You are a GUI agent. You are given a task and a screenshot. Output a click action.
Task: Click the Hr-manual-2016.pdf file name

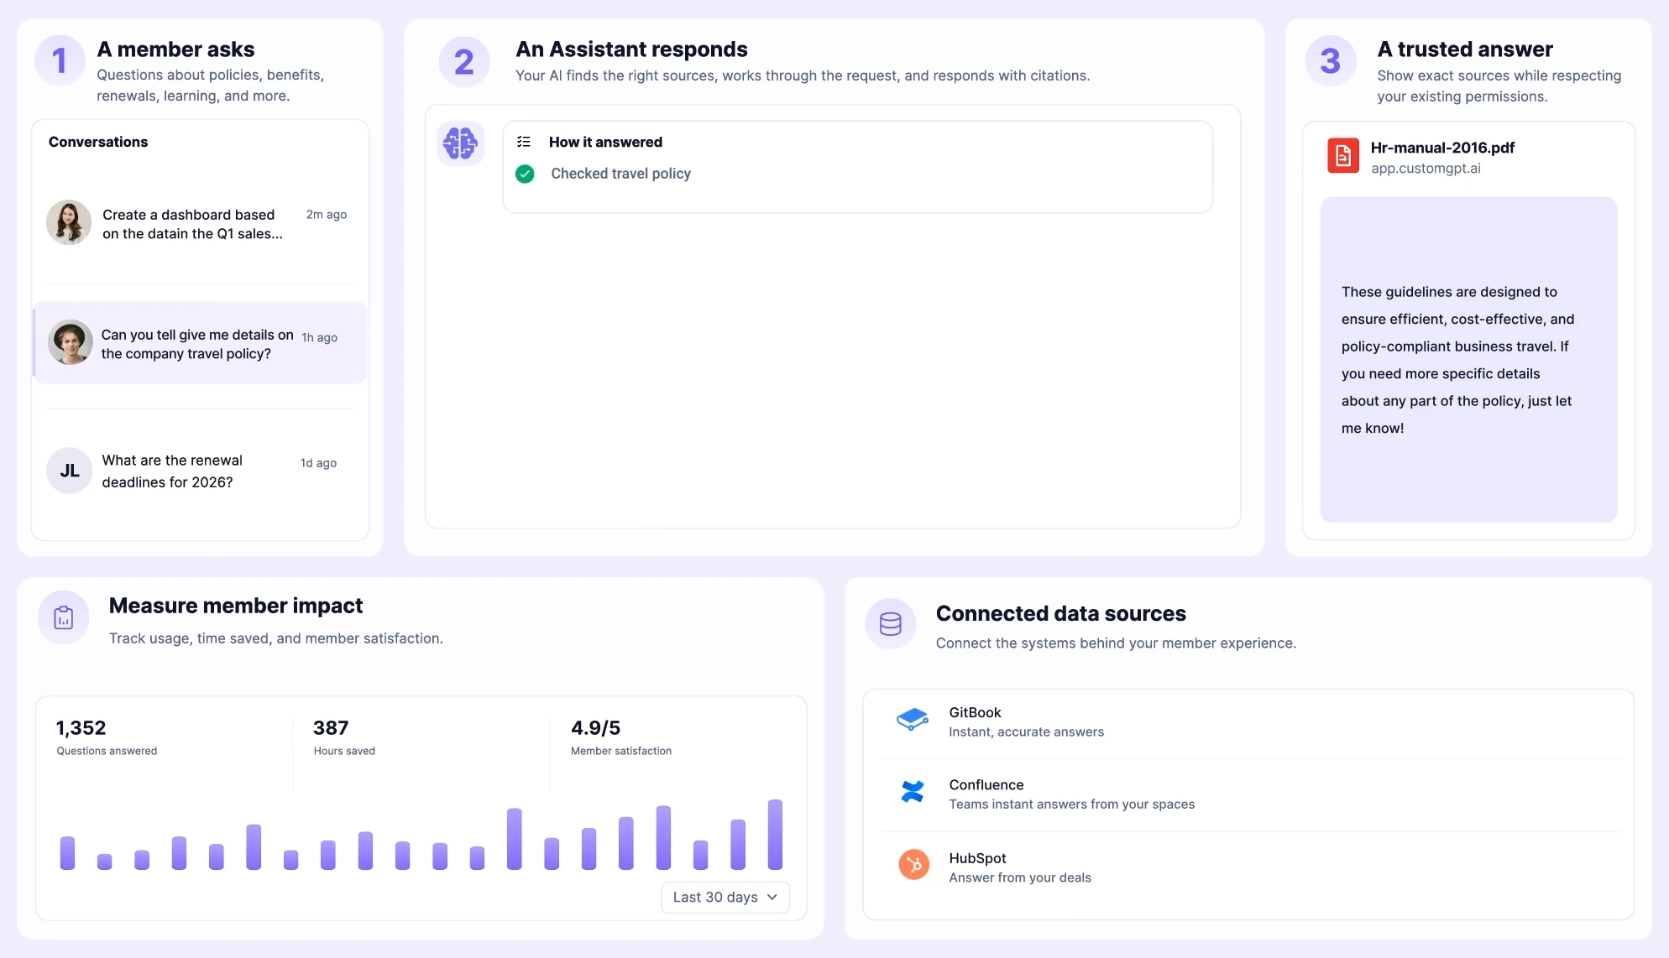coord(1442,148)
